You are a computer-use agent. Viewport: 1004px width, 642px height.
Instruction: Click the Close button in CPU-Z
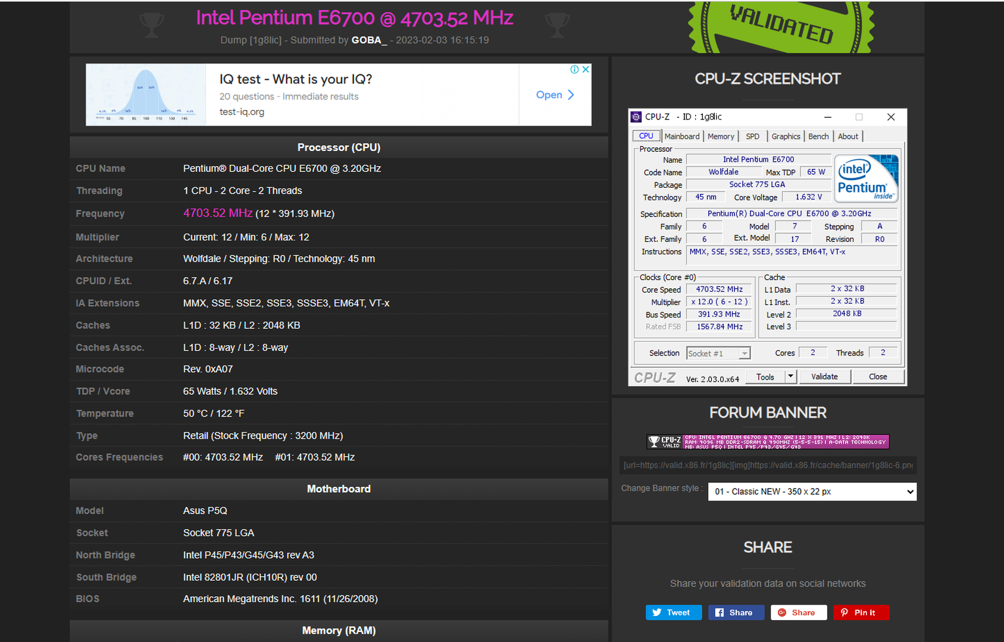[x=878, y=377]
